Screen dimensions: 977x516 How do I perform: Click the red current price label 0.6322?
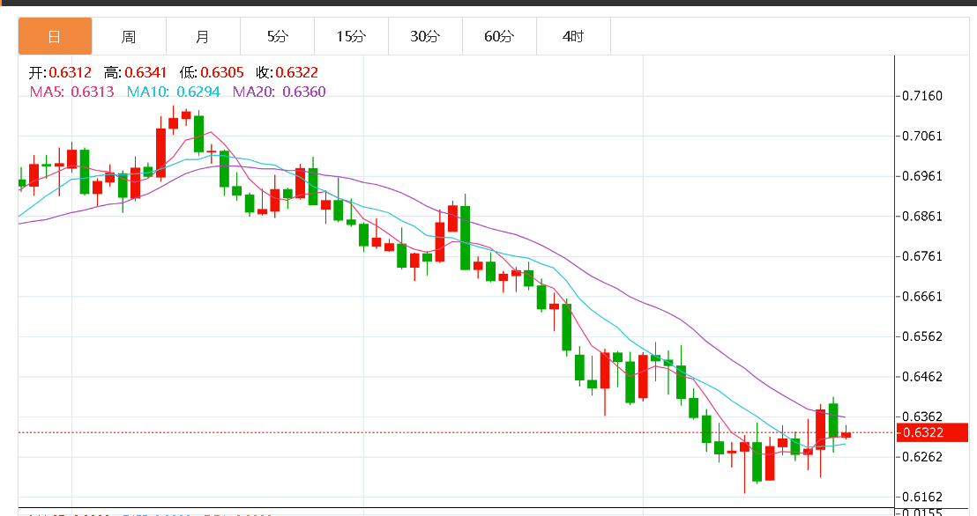932,432
